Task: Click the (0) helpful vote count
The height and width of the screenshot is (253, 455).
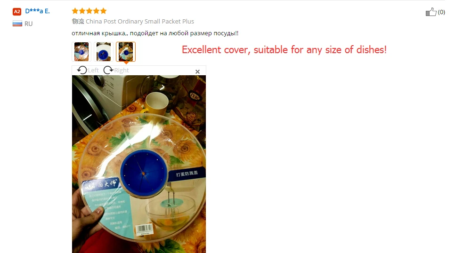Action: (441, 12)
